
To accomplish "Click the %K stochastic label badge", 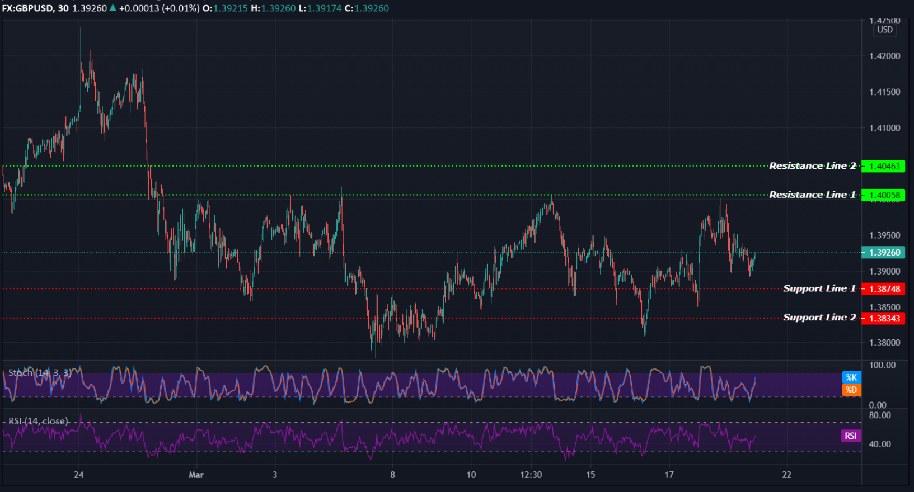I will click(x=851, y=377).
